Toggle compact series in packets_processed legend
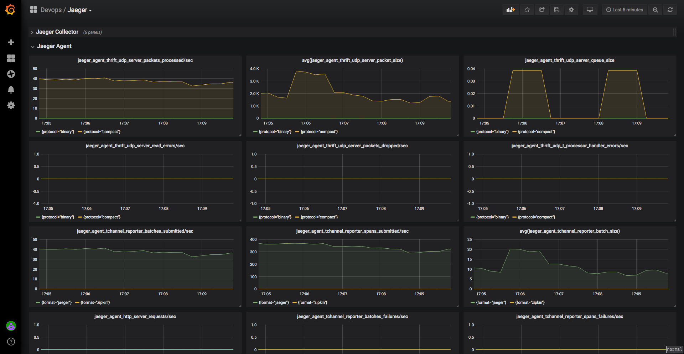The image size is (684, 354). [x=102, y=132]
